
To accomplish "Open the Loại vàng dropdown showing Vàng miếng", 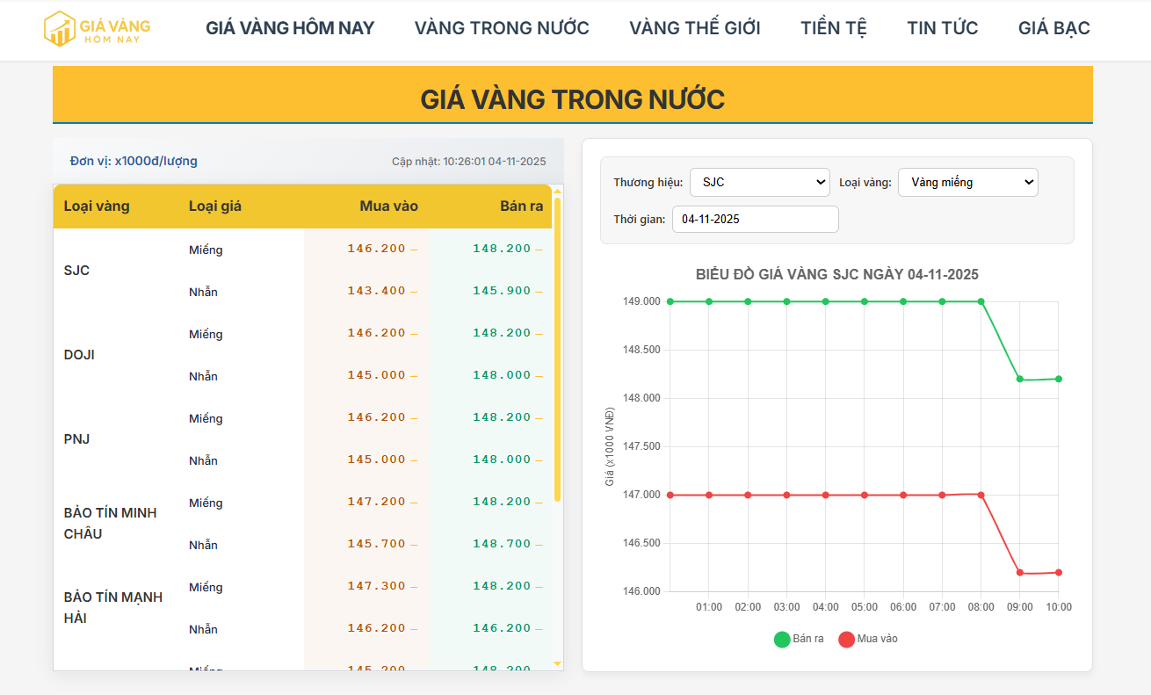I will [x=967, y=182].
